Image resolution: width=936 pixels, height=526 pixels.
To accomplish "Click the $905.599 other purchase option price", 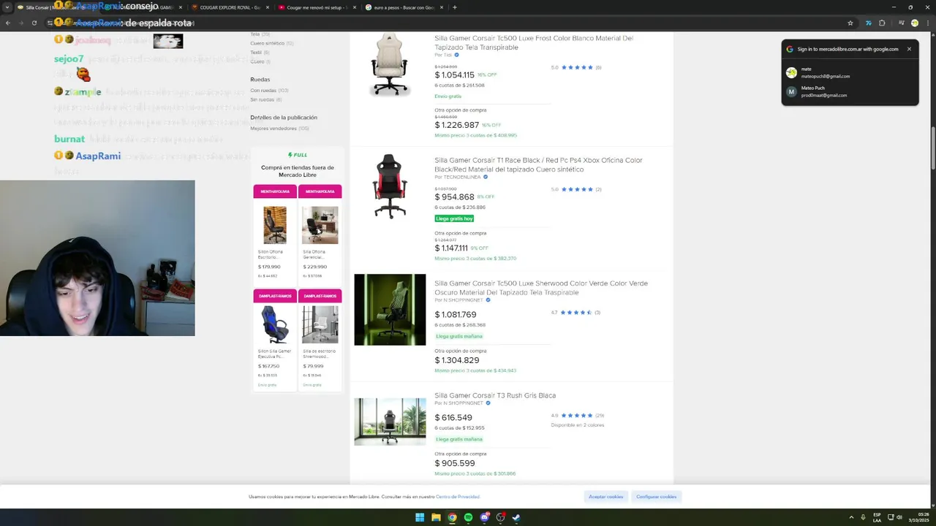I will [455, 463].
